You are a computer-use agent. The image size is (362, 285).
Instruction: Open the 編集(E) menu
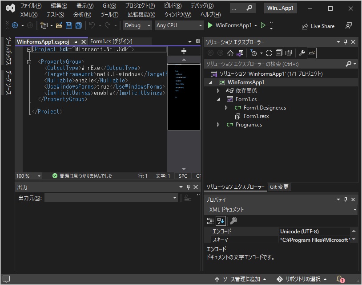pyautogui.click(x=59, y=6)
